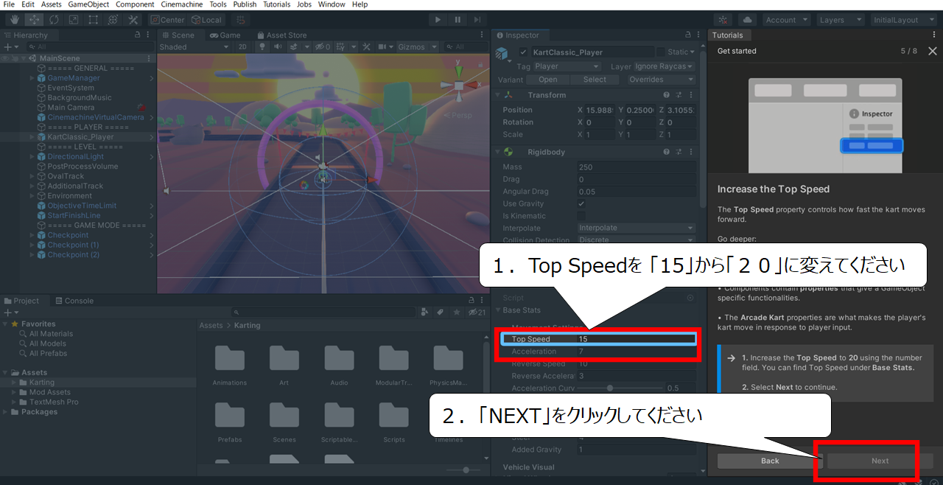Click the Top Speed value field

coord(636,339)
